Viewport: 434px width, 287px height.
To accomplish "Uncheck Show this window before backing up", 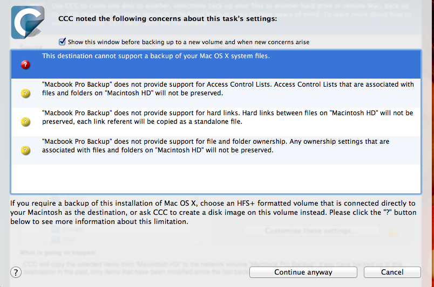I will [63, 41].
